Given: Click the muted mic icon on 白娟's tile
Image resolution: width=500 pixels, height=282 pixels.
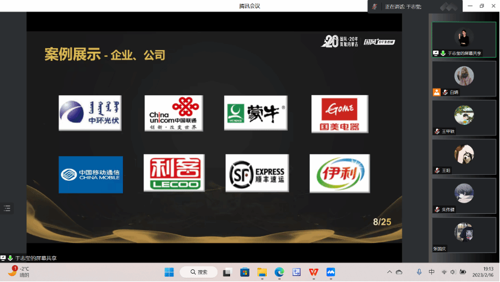Looking at the screenshot, I should (x=445, y=92).
